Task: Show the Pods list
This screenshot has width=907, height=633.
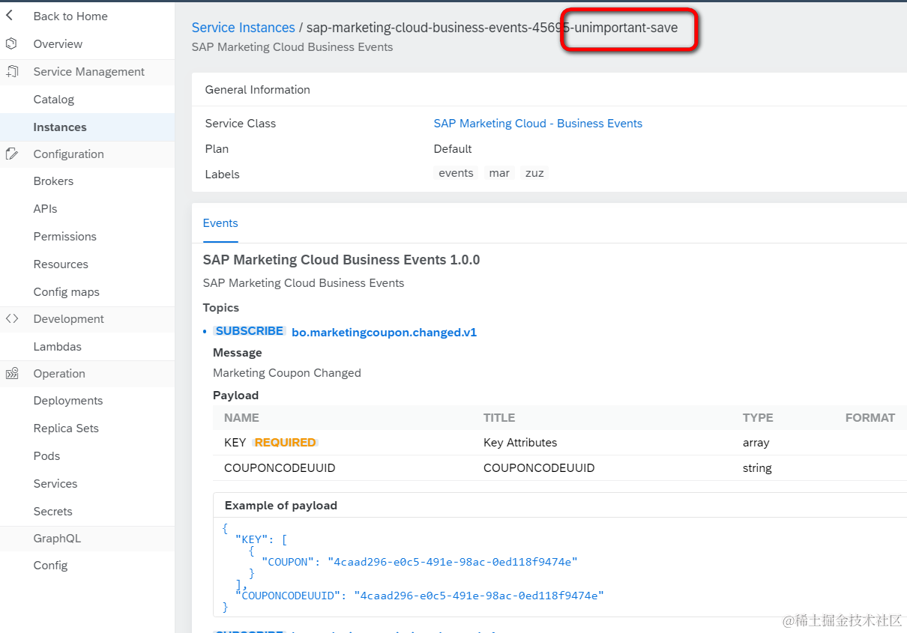Action: coord(46,455)
